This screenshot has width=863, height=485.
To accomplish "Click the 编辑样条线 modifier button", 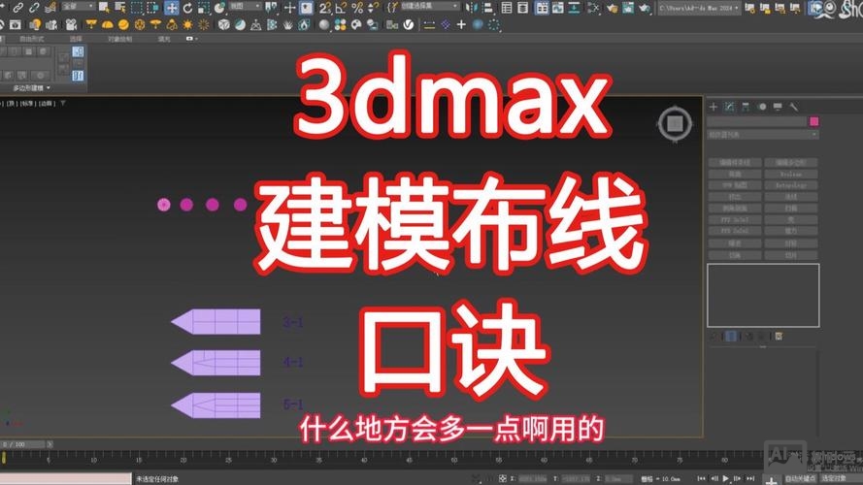I will pos(735,163).
